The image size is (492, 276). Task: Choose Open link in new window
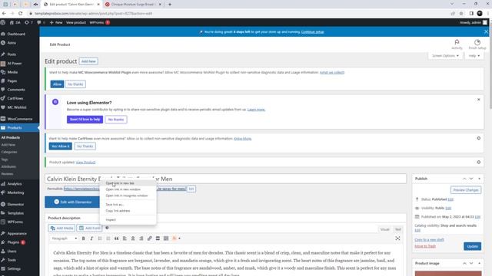coord(128,189)
